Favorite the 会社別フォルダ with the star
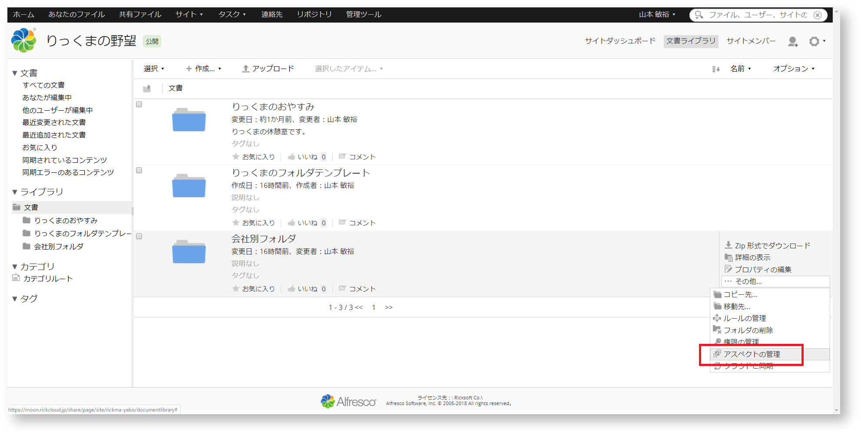The image size is (861, 435). pyautogui.click(x=254, y=289)
